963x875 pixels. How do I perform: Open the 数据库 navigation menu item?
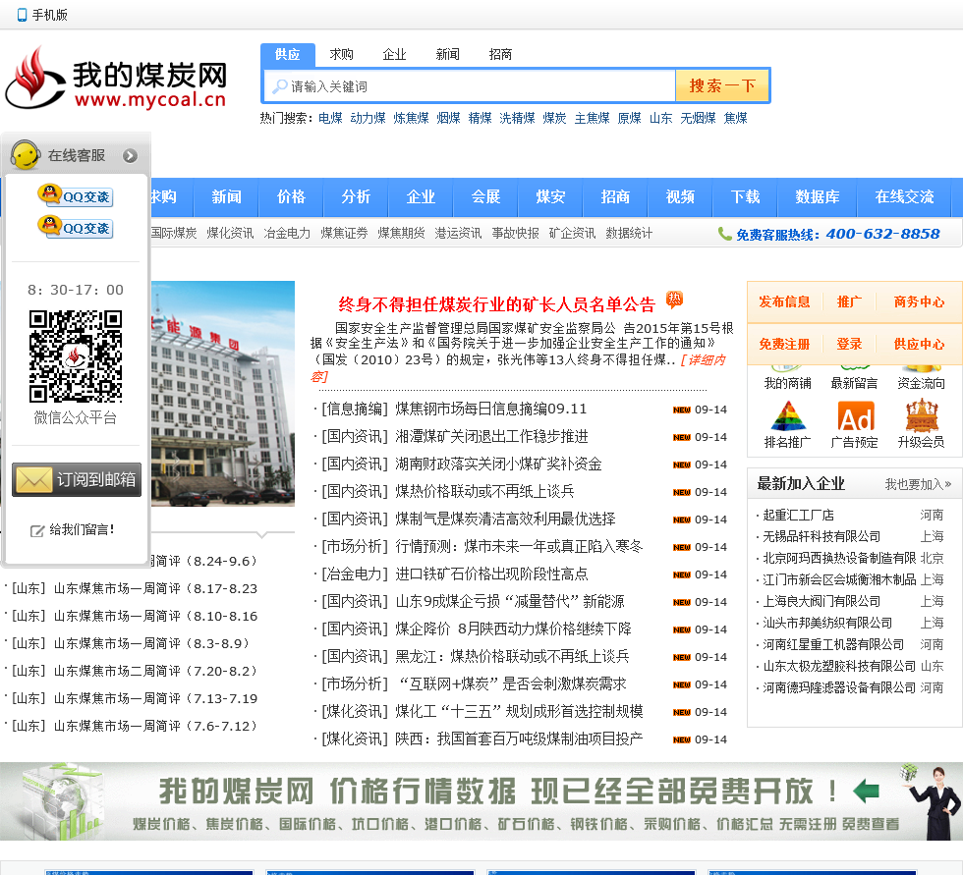(x=818, y=197)
